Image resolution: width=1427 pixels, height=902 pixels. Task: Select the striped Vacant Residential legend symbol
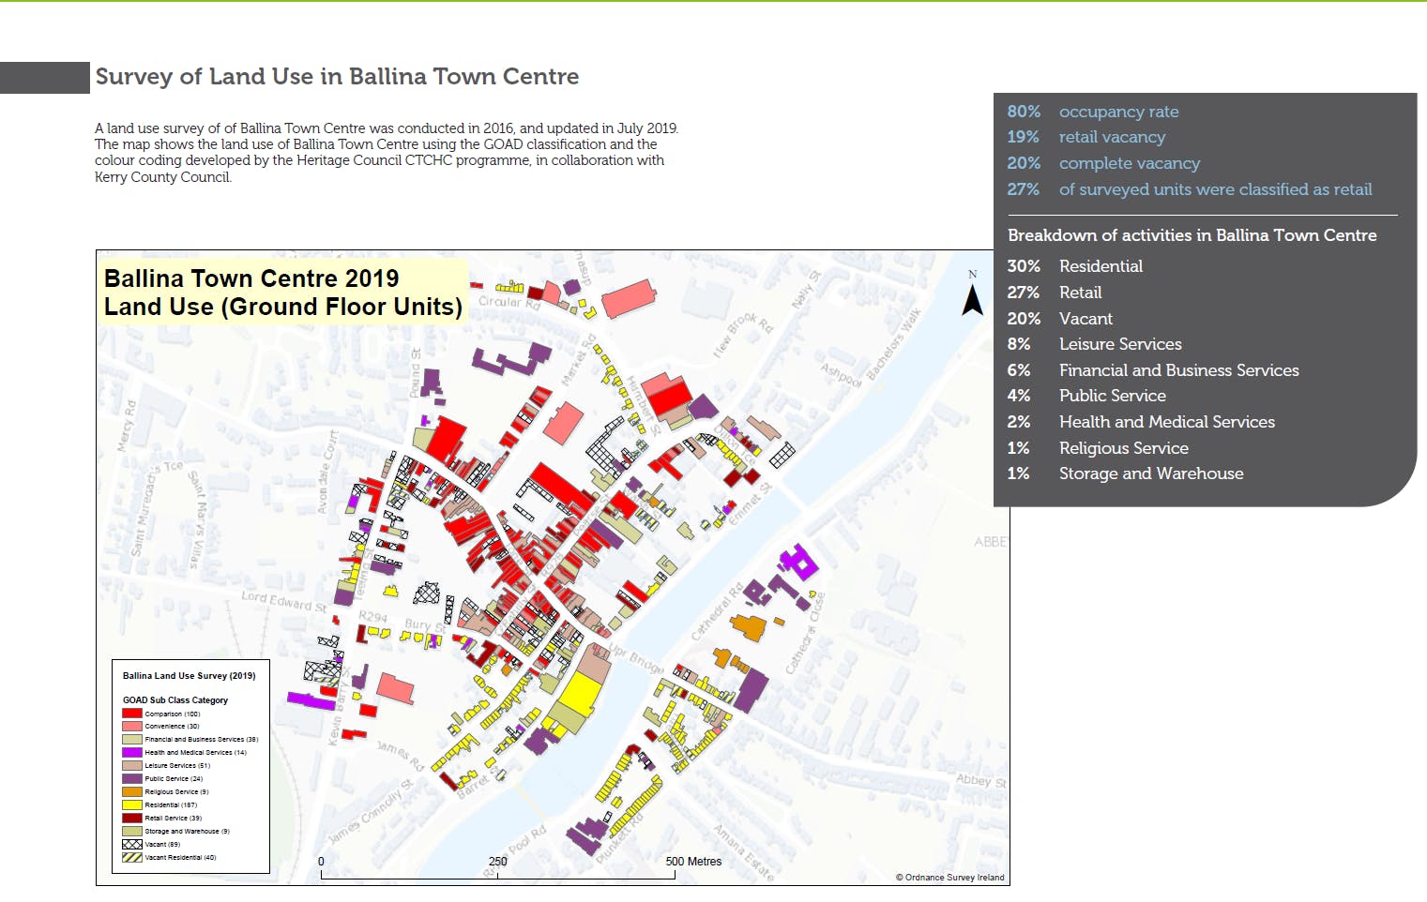pos(132,858)
